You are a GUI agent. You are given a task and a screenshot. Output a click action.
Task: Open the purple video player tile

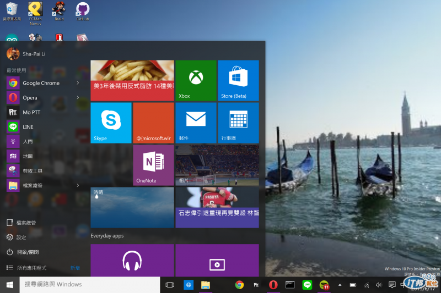[x=217, y=261]
